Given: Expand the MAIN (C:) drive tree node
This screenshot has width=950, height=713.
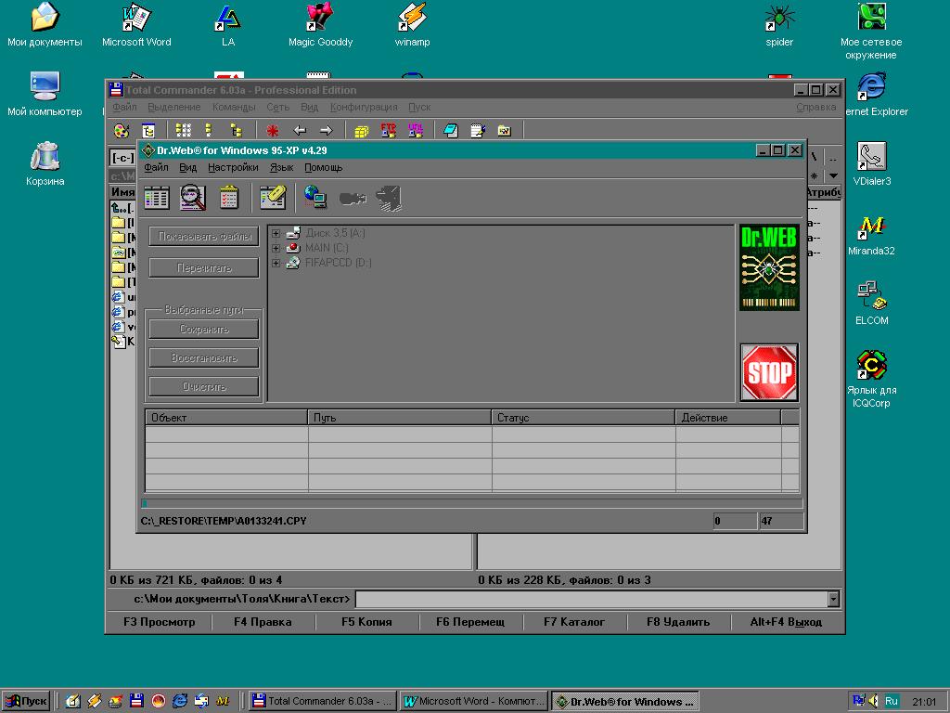Looking at the screenshot, I should [276, 248].
